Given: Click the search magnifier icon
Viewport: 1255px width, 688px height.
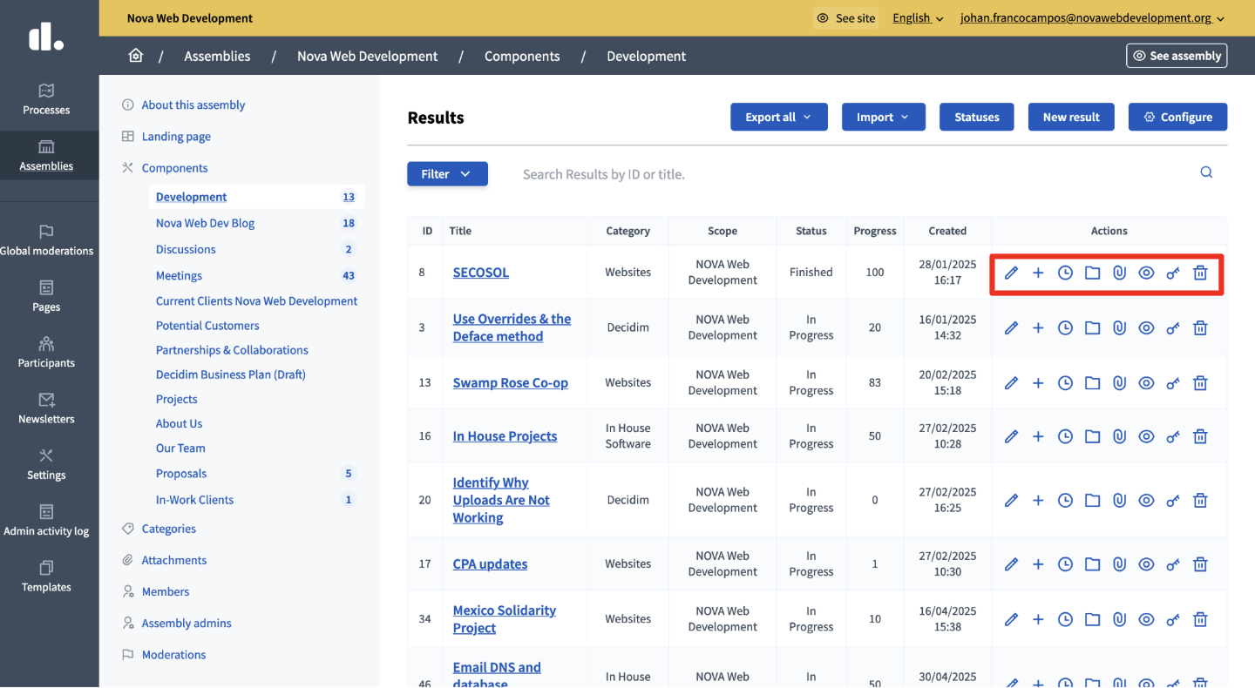Looking at the screenshot, I should (x=1206, y=172).
